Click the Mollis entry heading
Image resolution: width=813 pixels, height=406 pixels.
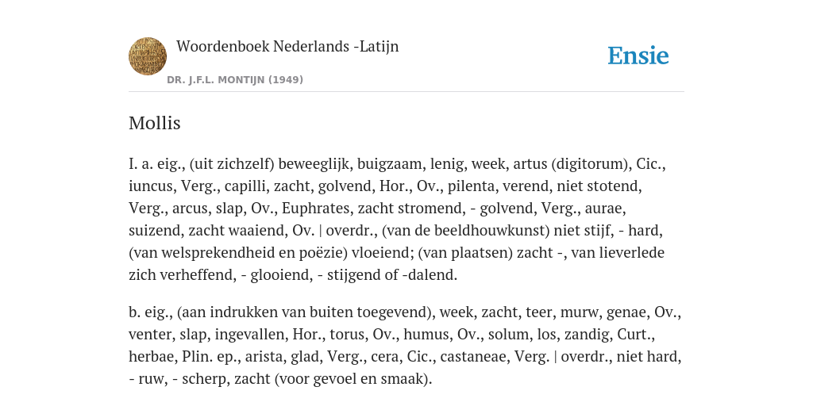pyautogui.click(x=155, y=123)
